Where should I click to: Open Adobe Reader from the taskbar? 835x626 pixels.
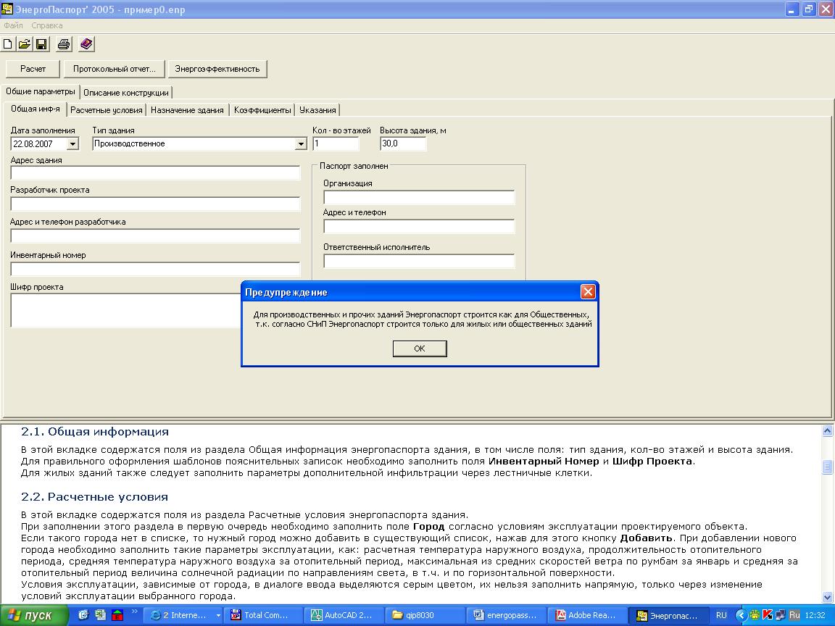point(586,615)
